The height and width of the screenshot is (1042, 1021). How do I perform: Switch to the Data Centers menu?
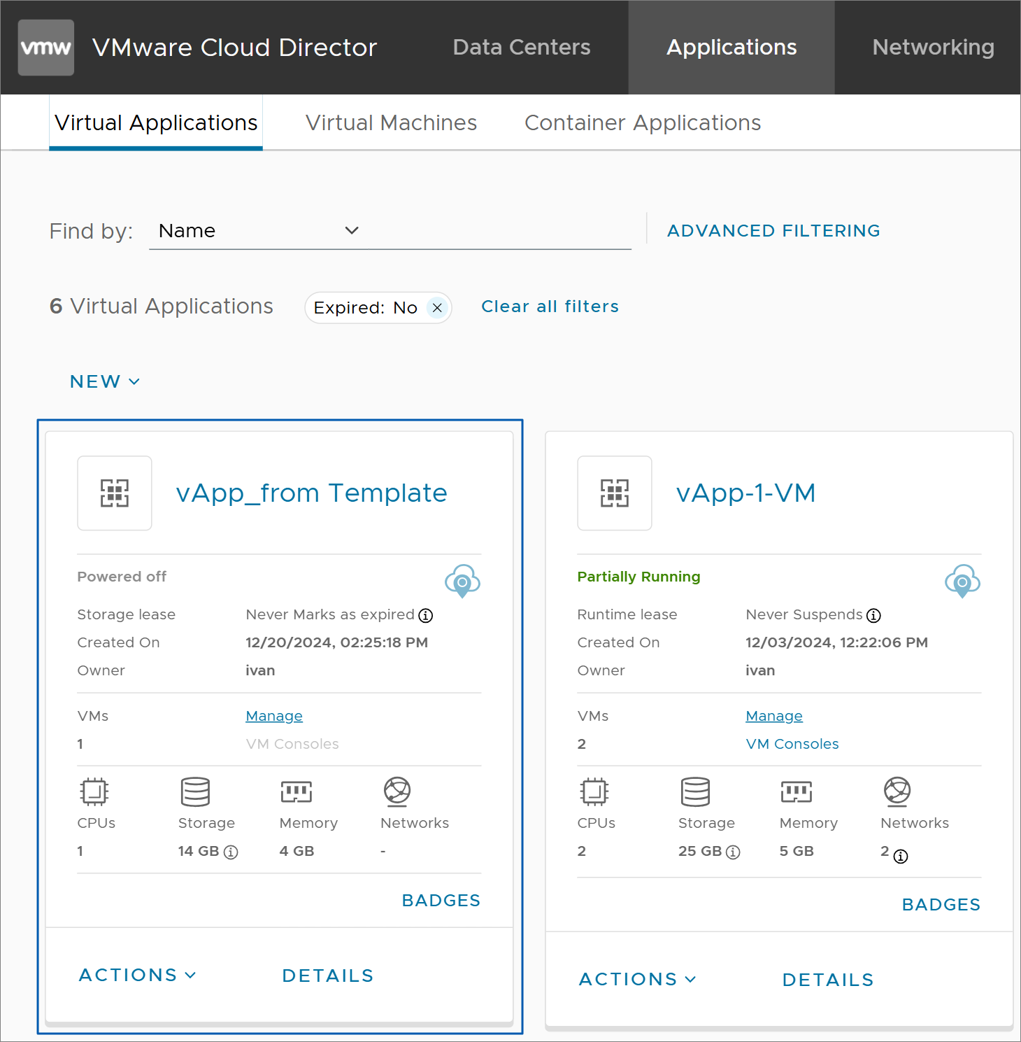522,48
